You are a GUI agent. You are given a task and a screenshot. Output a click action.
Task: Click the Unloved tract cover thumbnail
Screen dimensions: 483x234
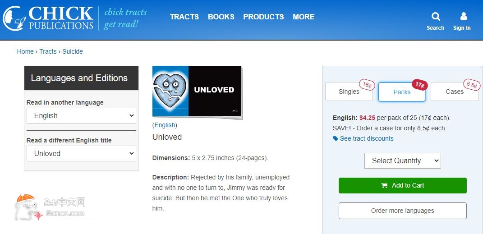point(197,92)
